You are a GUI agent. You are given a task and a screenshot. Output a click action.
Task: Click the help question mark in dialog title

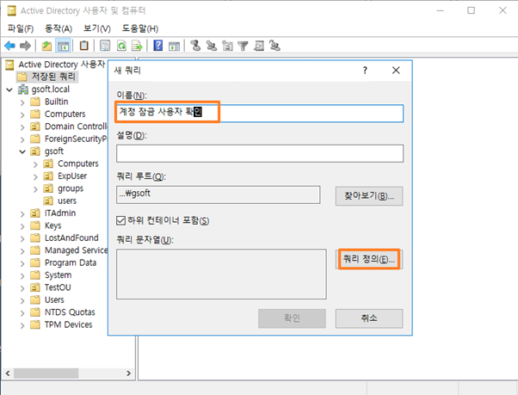365,71
